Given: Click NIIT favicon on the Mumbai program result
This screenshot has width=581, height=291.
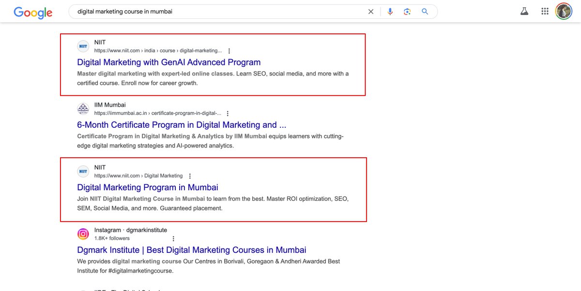Looking at the screenshot, I should 83,171.
